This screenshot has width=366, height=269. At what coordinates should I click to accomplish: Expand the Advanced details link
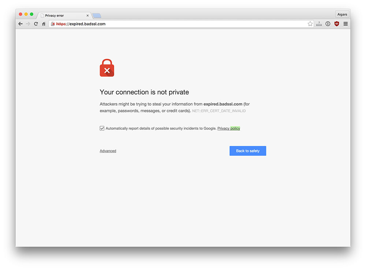pyautogui.click(x=108, y=151)
